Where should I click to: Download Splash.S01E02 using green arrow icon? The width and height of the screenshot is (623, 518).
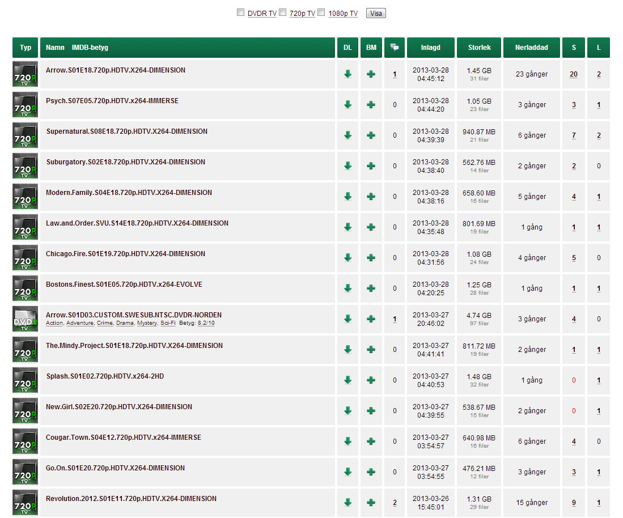click(347, 380)
